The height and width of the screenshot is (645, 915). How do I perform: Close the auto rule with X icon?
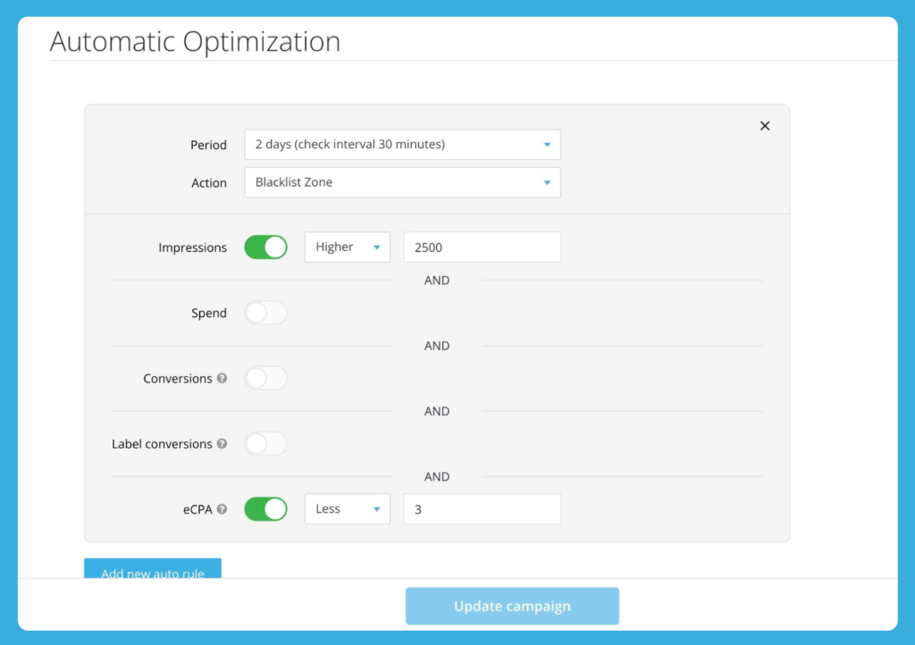(x=765, y=126)
